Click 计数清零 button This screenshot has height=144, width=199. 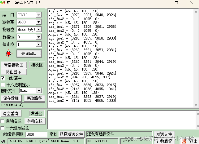click(164, 141)
